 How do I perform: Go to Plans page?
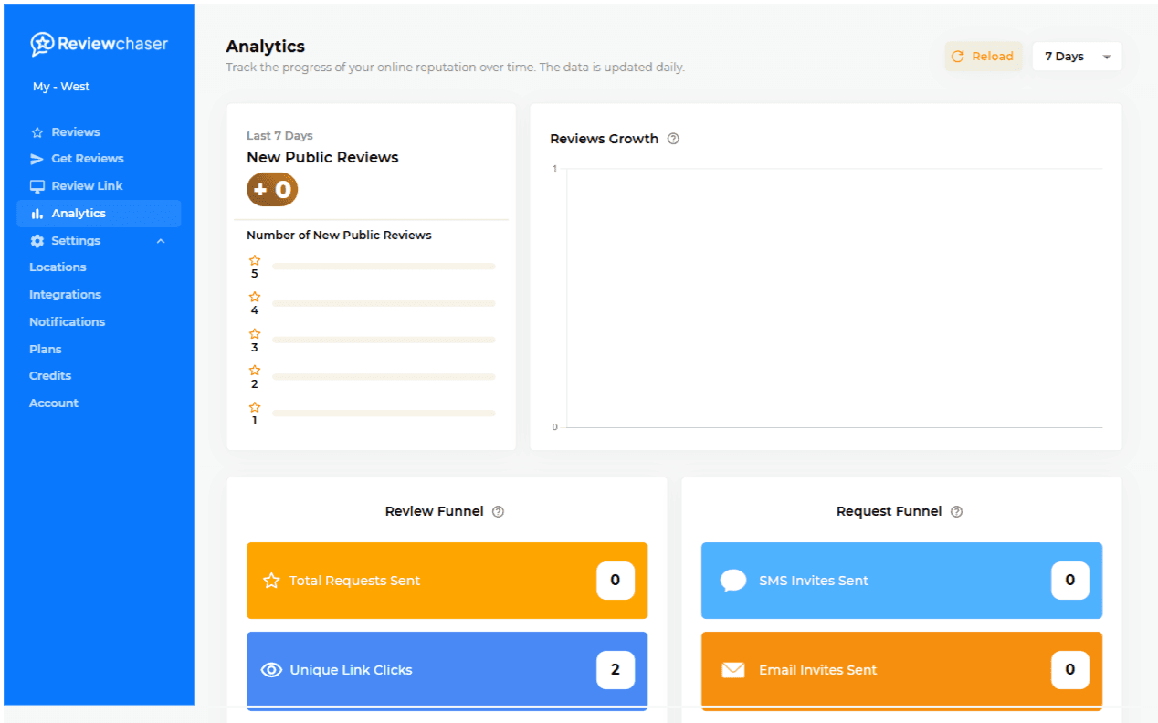click(x=46, y=350)
